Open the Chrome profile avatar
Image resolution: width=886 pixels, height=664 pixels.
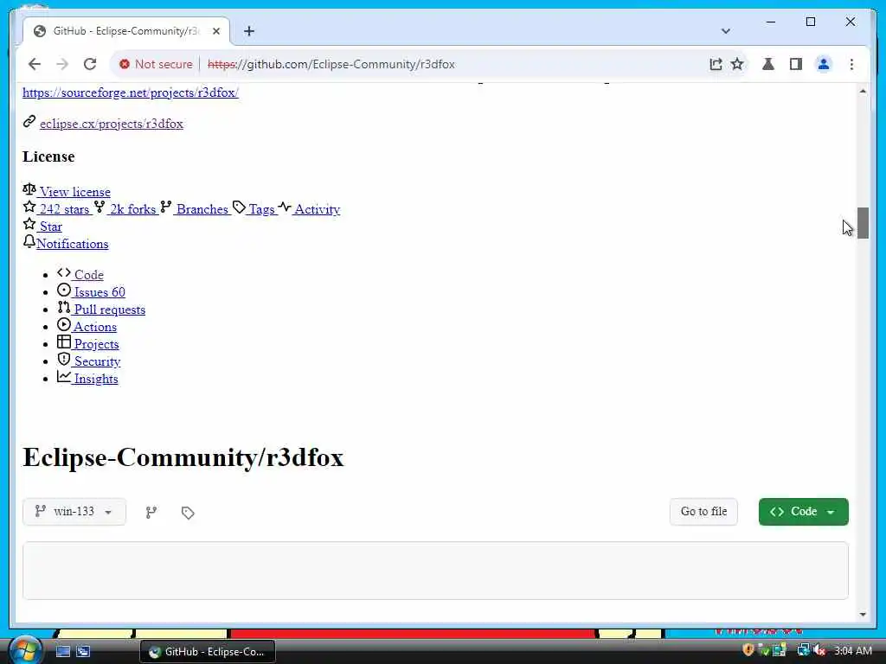point(824,64)
